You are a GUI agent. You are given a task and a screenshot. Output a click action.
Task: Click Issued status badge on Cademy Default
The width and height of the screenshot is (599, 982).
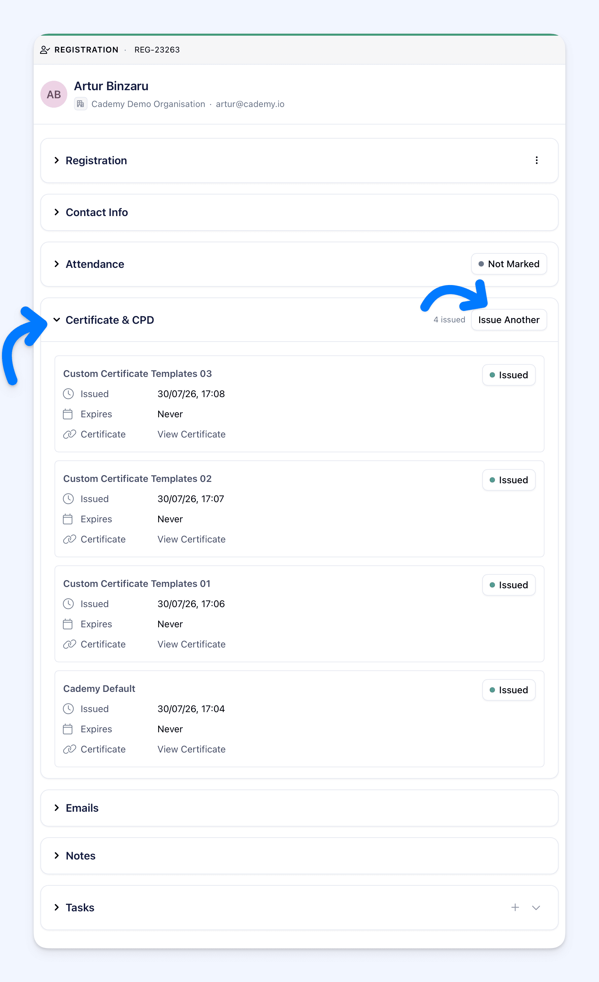pyautogui.click(x=509, y=690)
